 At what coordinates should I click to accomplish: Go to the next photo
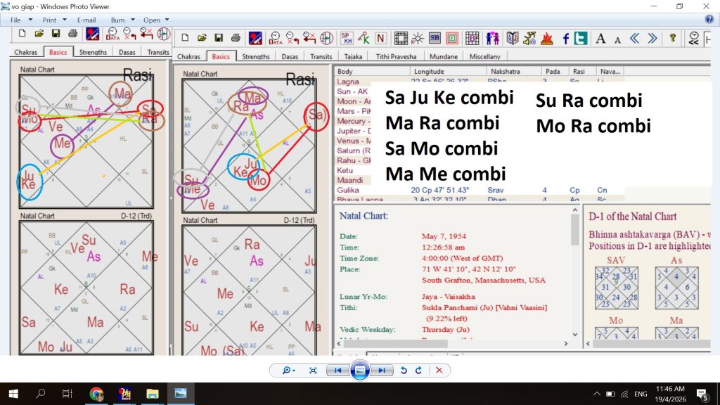[x=382, y=371]
